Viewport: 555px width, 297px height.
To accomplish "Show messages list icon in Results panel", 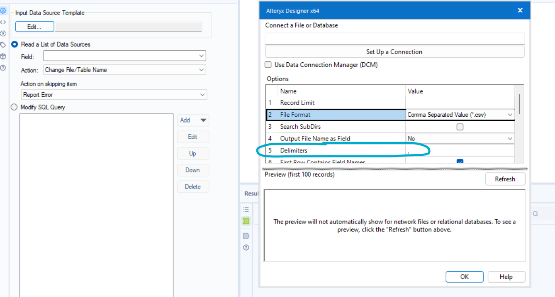I will [x=246, y=210].
